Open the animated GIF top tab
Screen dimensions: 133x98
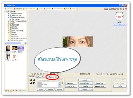click(x=57, y=9)
